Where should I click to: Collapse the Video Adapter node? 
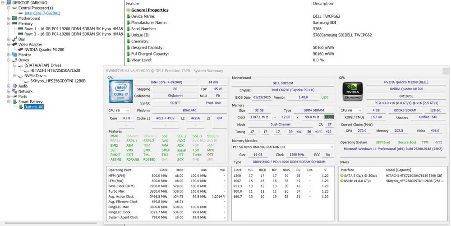click(x=9, y=44)
